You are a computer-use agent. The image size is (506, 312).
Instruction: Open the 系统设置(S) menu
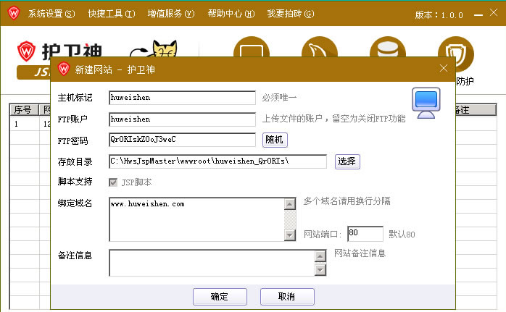coord(51,14)
